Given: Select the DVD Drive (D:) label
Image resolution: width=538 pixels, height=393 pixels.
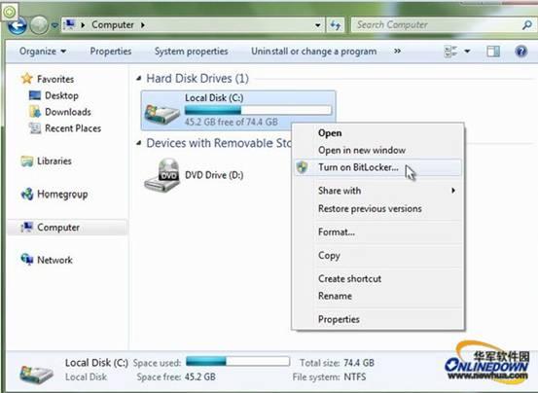Looking at the screenshot, I should (214, 175).
